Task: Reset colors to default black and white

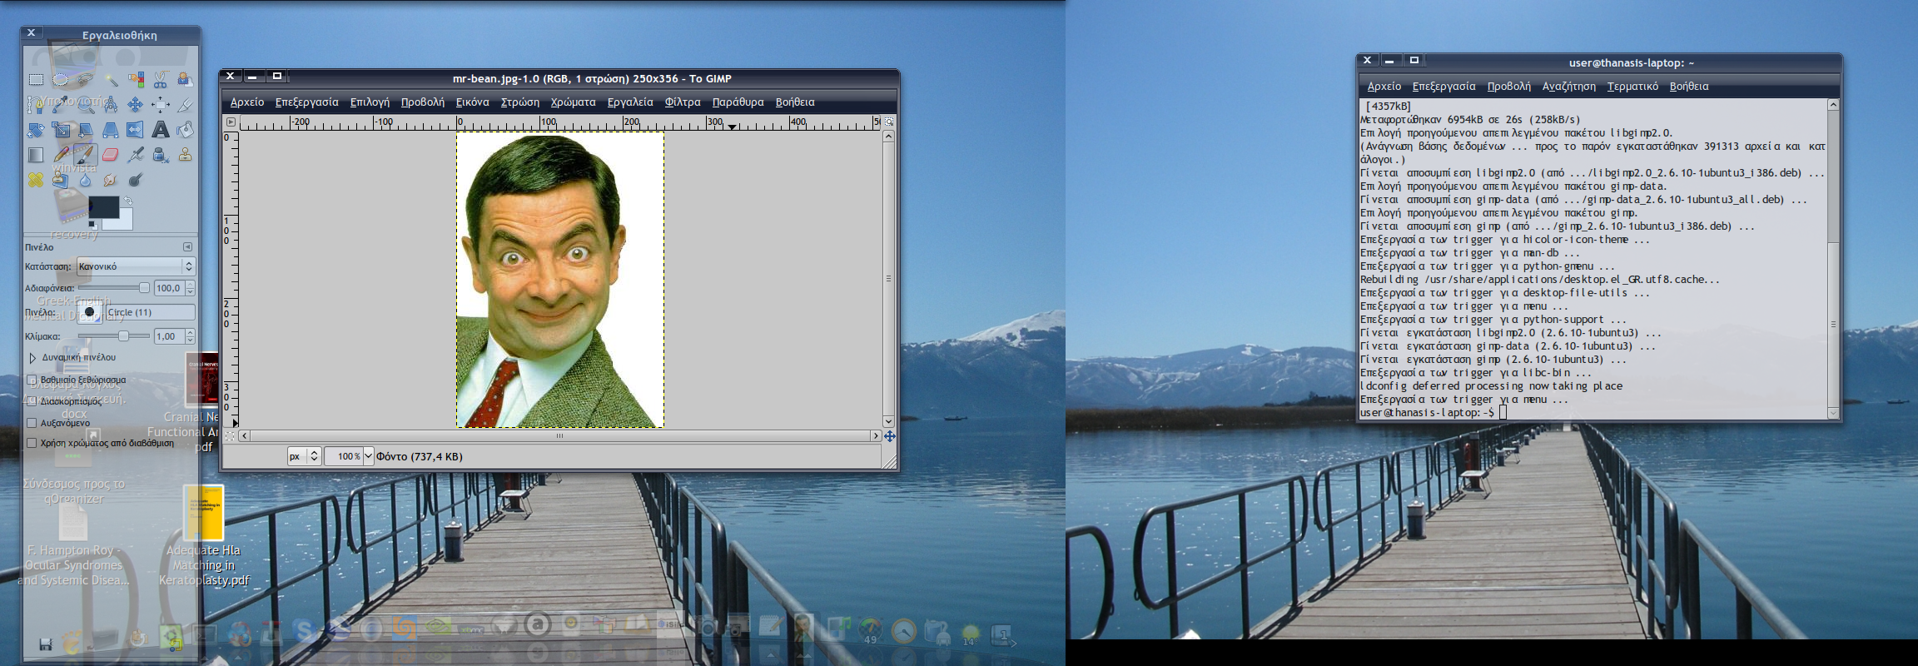Action: click(92, 225)
